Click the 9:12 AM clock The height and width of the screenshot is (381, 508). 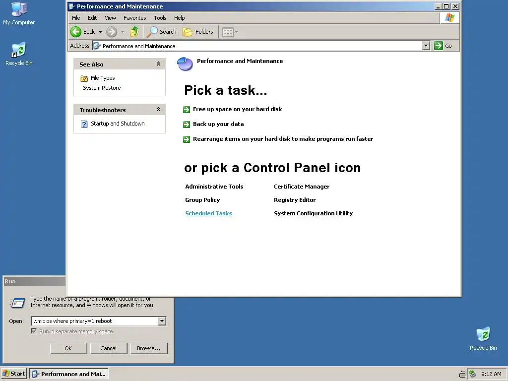491,374
